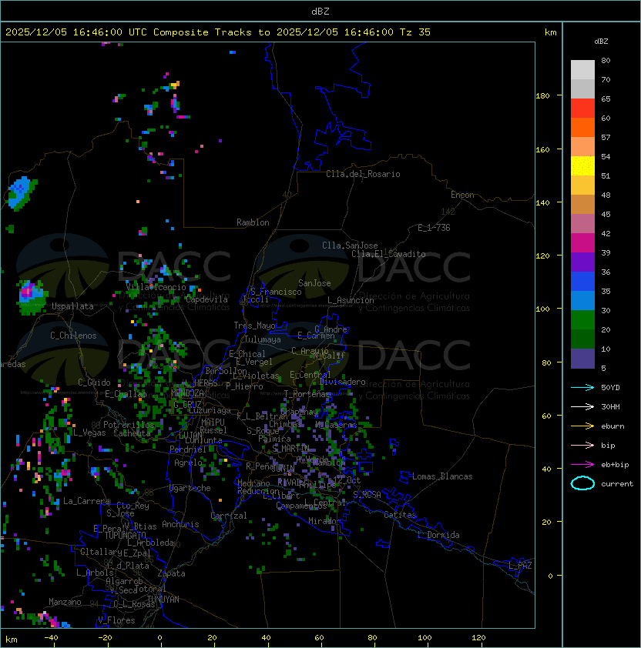Pick the purple swatch above royal blue
Screen dimensions: 641x648
pos(582,262)
